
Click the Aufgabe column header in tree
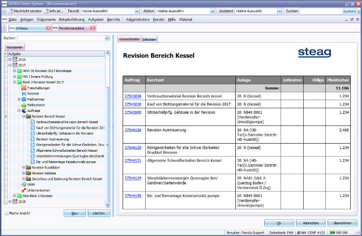point(56,53)
